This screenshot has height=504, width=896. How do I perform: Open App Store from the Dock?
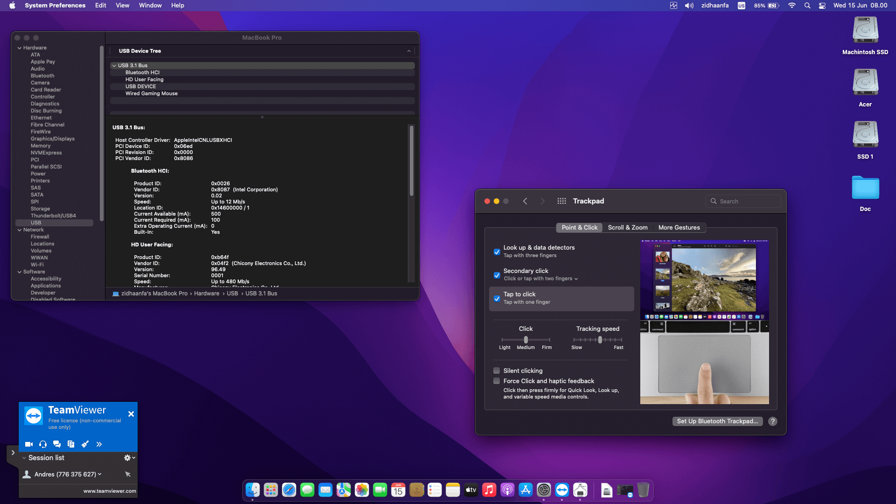[525, 490]
